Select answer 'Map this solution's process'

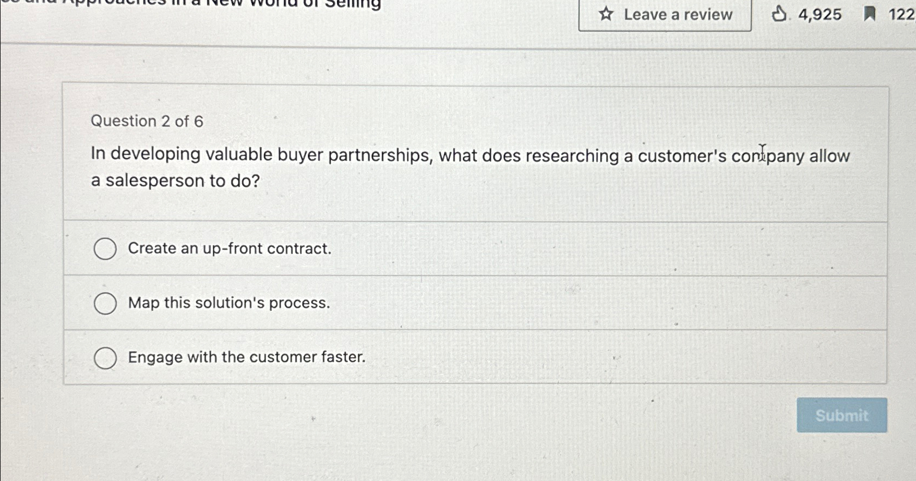(106, 303)
